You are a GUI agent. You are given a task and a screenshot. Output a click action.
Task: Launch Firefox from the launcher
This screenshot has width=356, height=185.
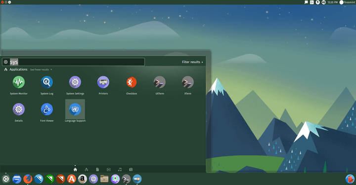click(28, 179)
